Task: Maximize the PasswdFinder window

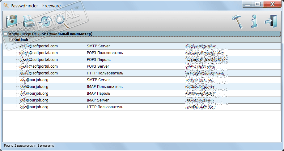Action: (258, 4)
